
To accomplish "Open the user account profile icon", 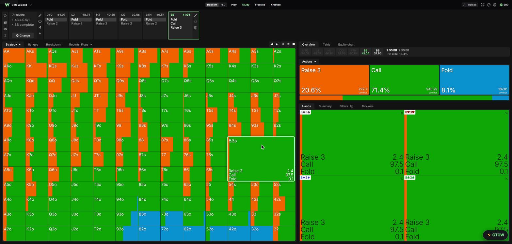I will coord(495,5).
